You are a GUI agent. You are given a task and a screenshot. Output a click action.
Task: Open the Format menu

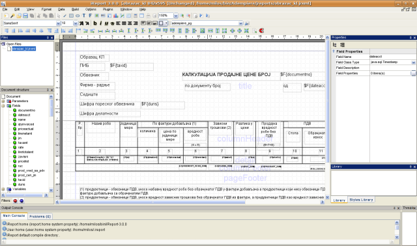click(x=46, y=9)
